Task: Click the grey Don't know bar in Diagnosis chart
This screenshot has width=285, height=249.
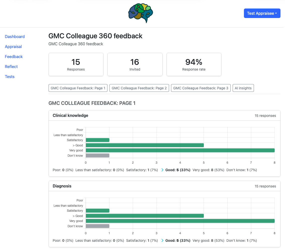Action: tap(97, 226)
